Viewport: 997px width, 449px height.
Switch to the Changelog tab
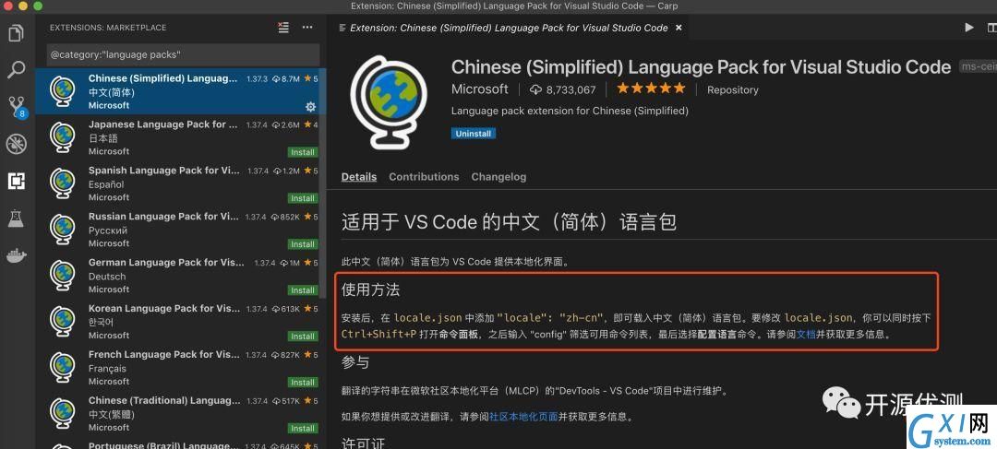[x=498, y=177]
